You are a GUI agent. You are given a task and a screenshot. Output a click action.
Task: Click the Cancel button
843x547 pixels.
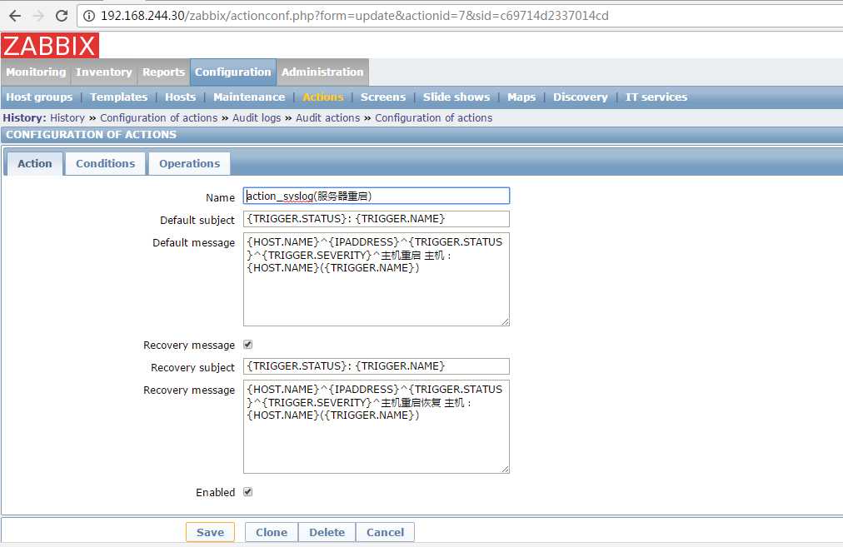coord(385,532)
